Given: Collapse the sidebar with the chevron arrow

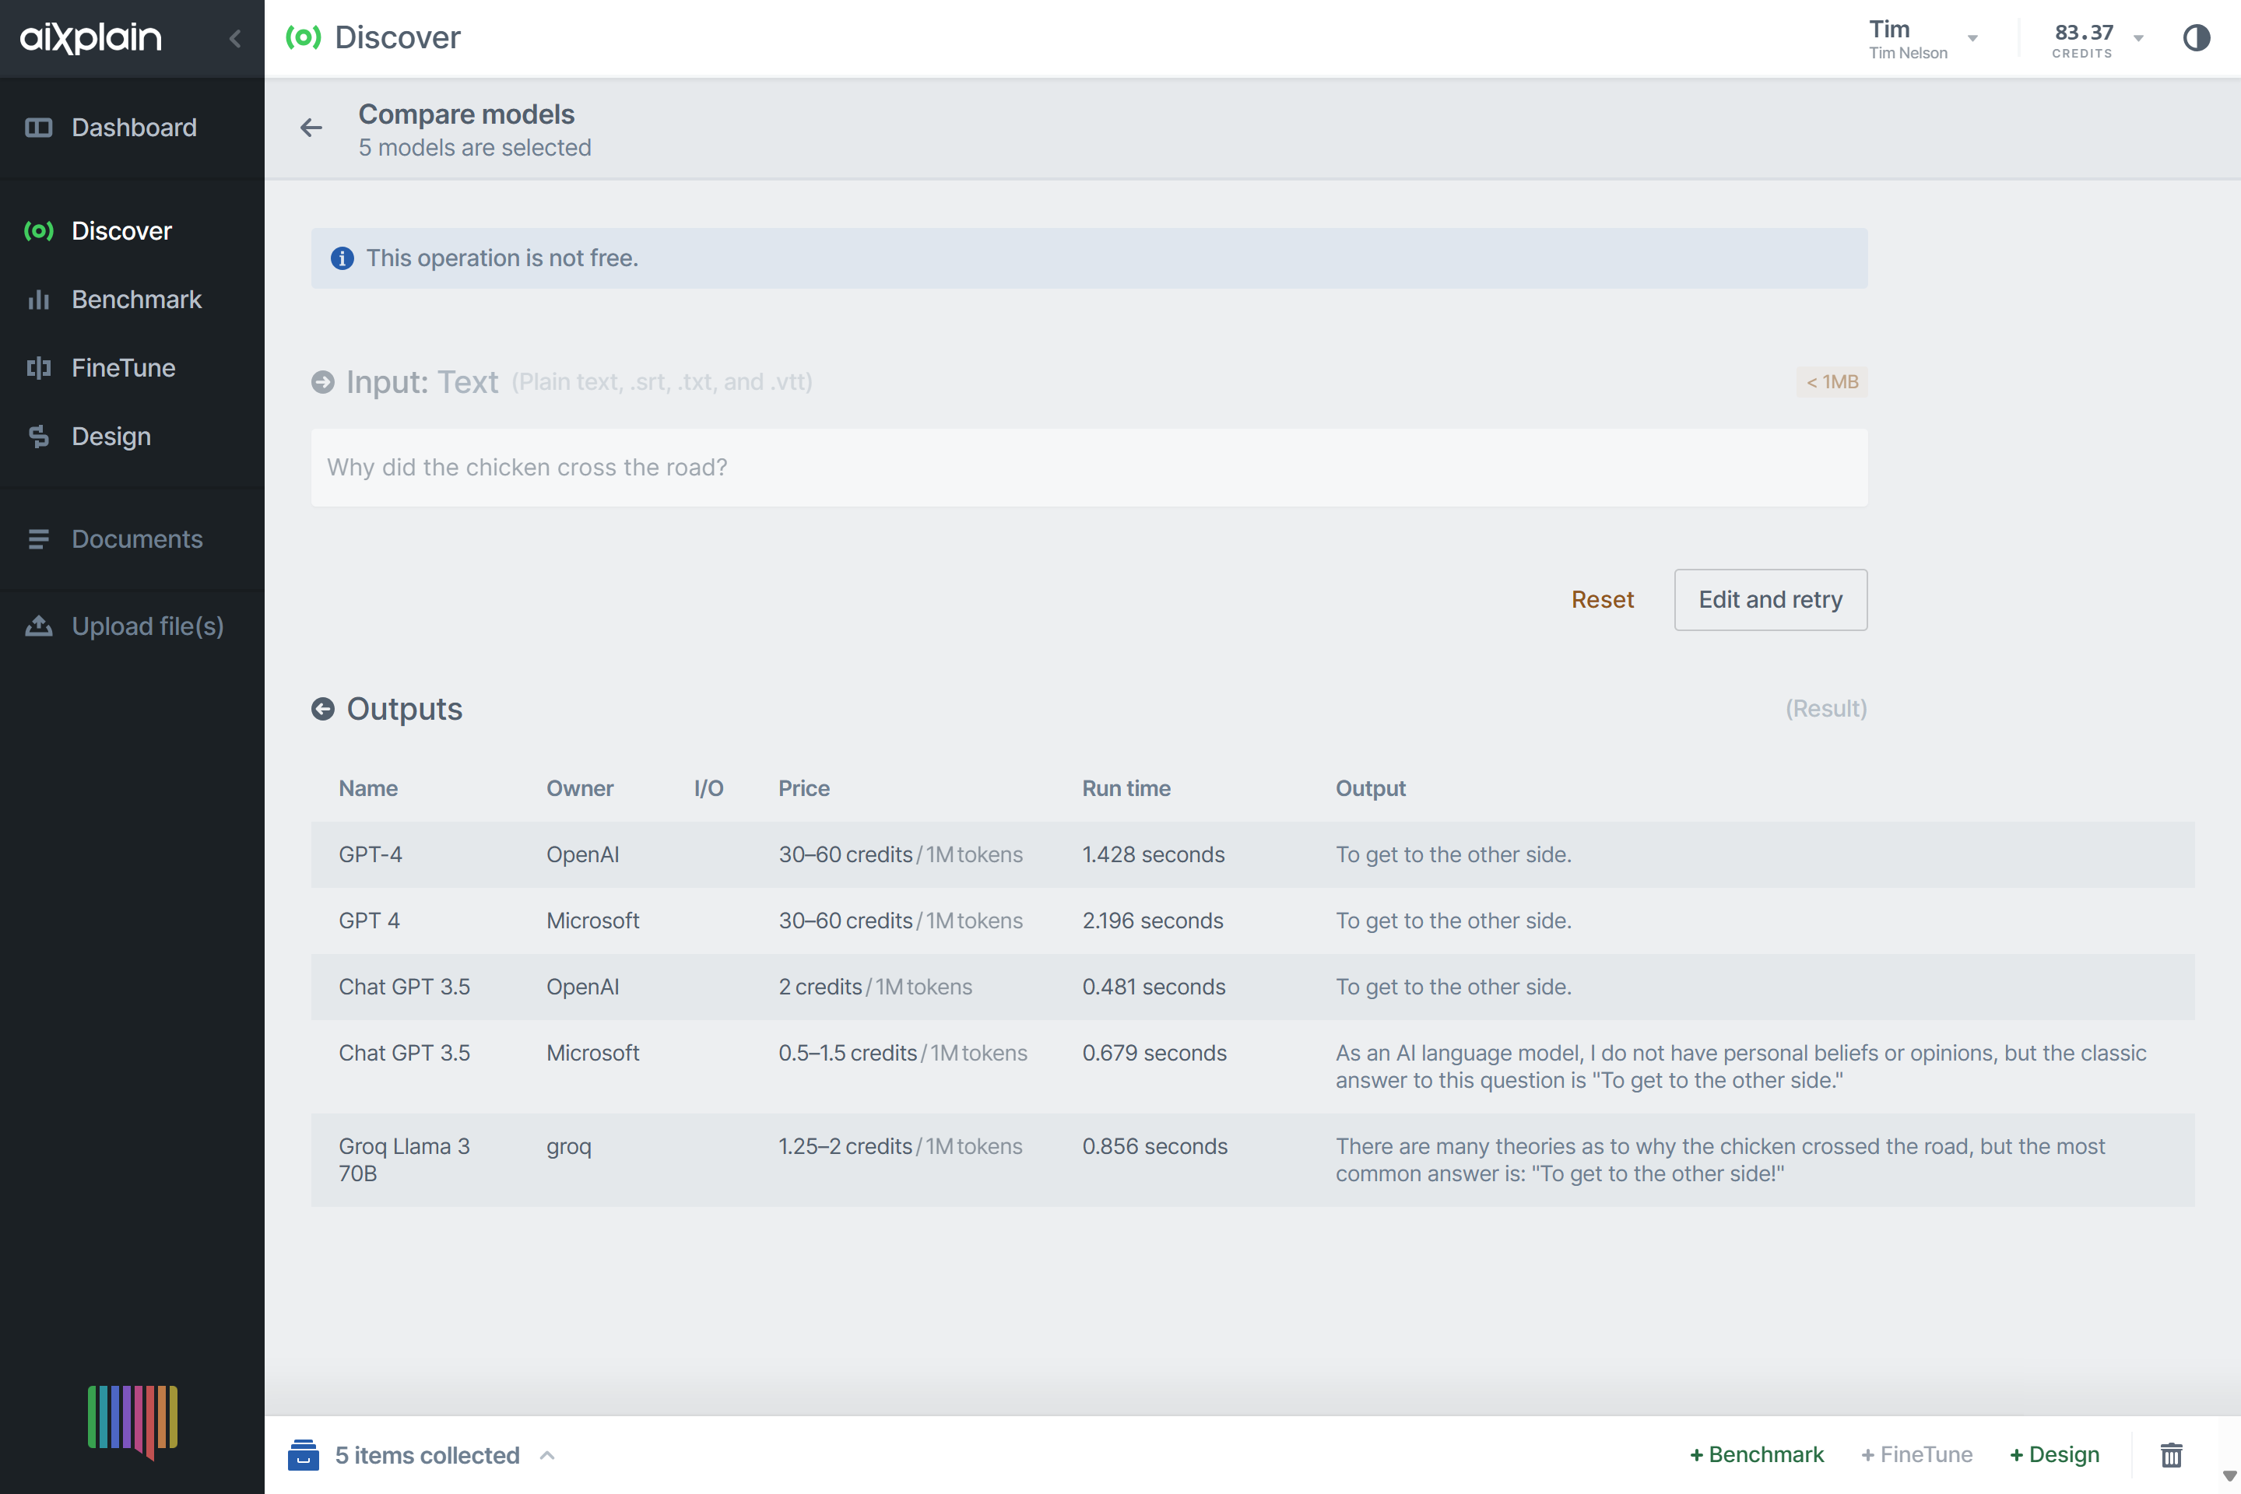Looking at the screenshot, I should pos(235,38).
